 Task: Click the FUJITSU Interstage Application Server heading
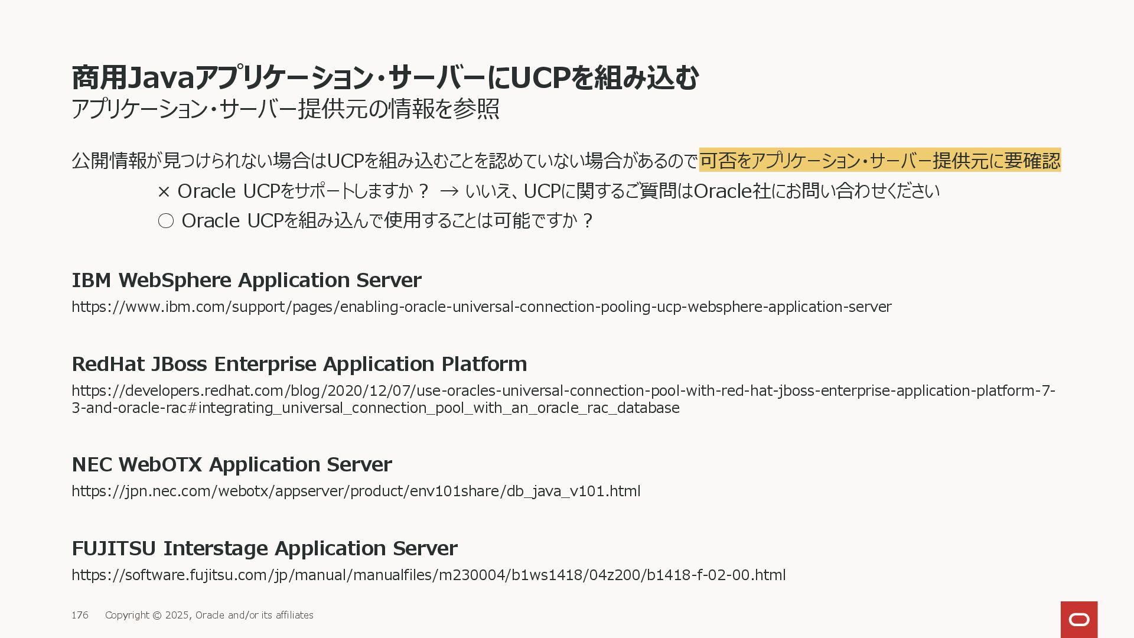[265, 548]
